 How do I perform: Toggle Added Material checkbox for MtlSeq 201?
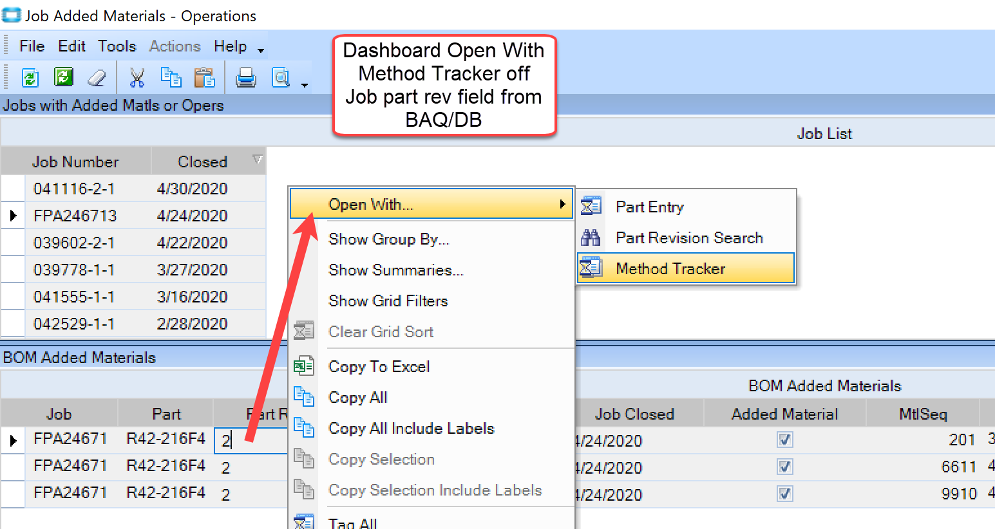point(784,440)
